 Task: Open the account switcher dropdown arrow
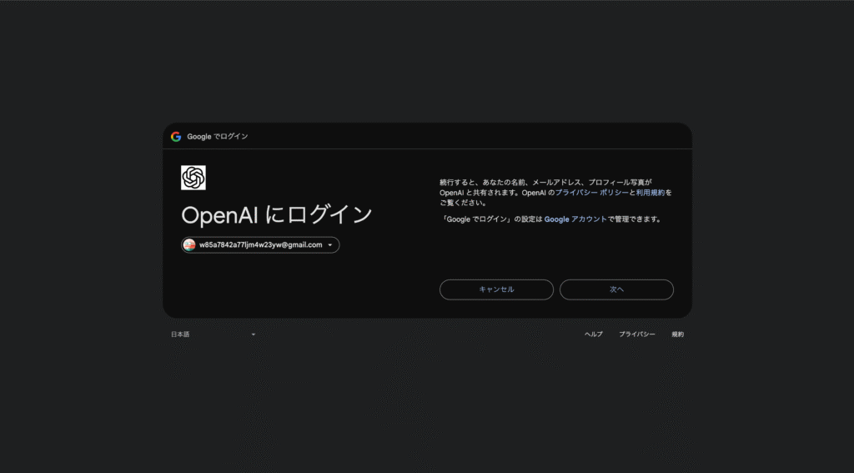pos(330,245)
